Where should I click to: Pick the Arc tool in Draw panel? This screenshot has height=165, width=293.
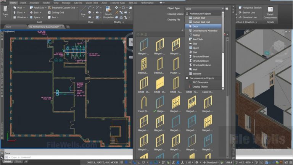tap(90, 8)
